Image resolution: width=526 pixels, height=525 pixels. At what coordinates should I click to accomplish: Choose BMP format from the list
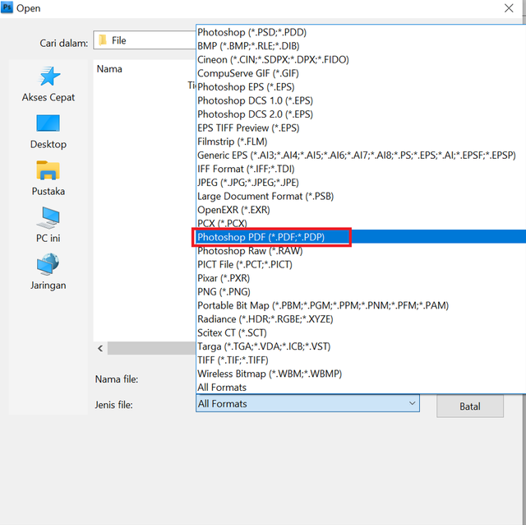tap(361, 46)
